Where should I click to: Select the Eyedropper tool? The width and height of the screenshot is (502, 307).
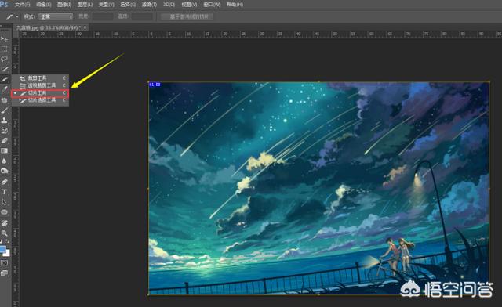pos(5,89)
